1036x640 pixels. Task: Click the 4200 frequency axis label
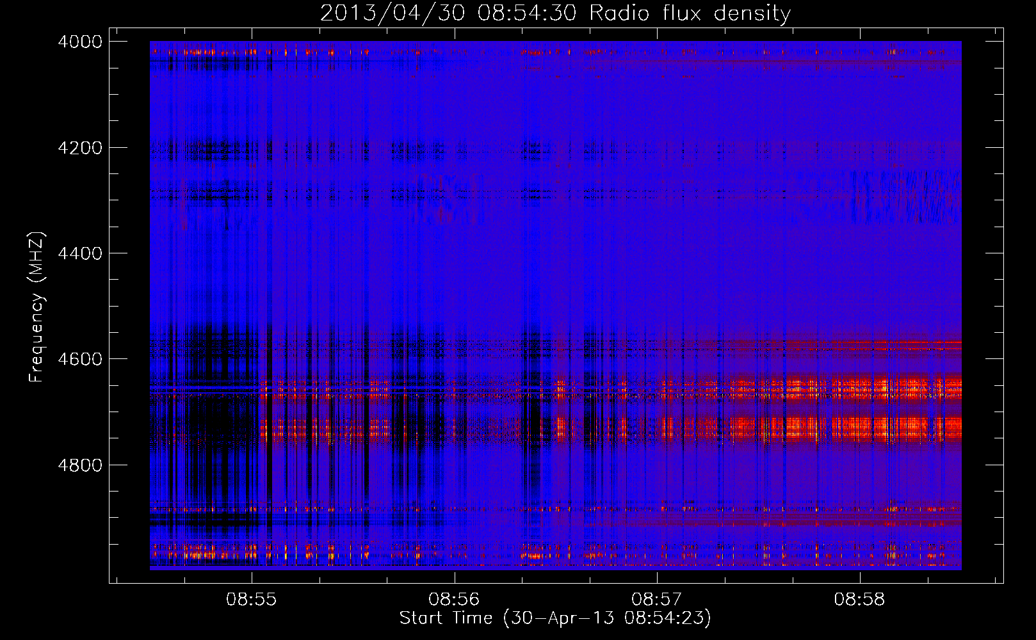80,148
